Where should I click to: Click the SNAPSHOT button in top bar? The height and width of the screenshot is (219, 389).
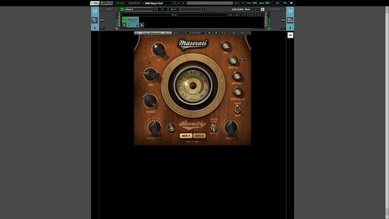pos(134,3)
